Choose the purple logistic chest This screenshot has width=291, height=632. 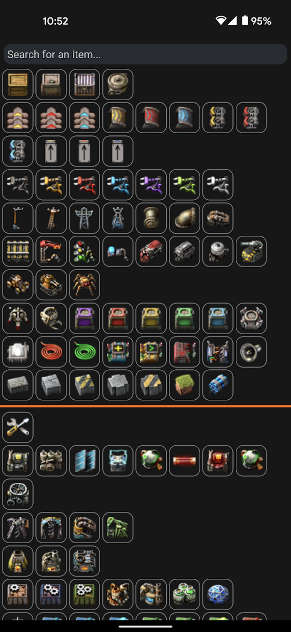click(x=84, y=318)
